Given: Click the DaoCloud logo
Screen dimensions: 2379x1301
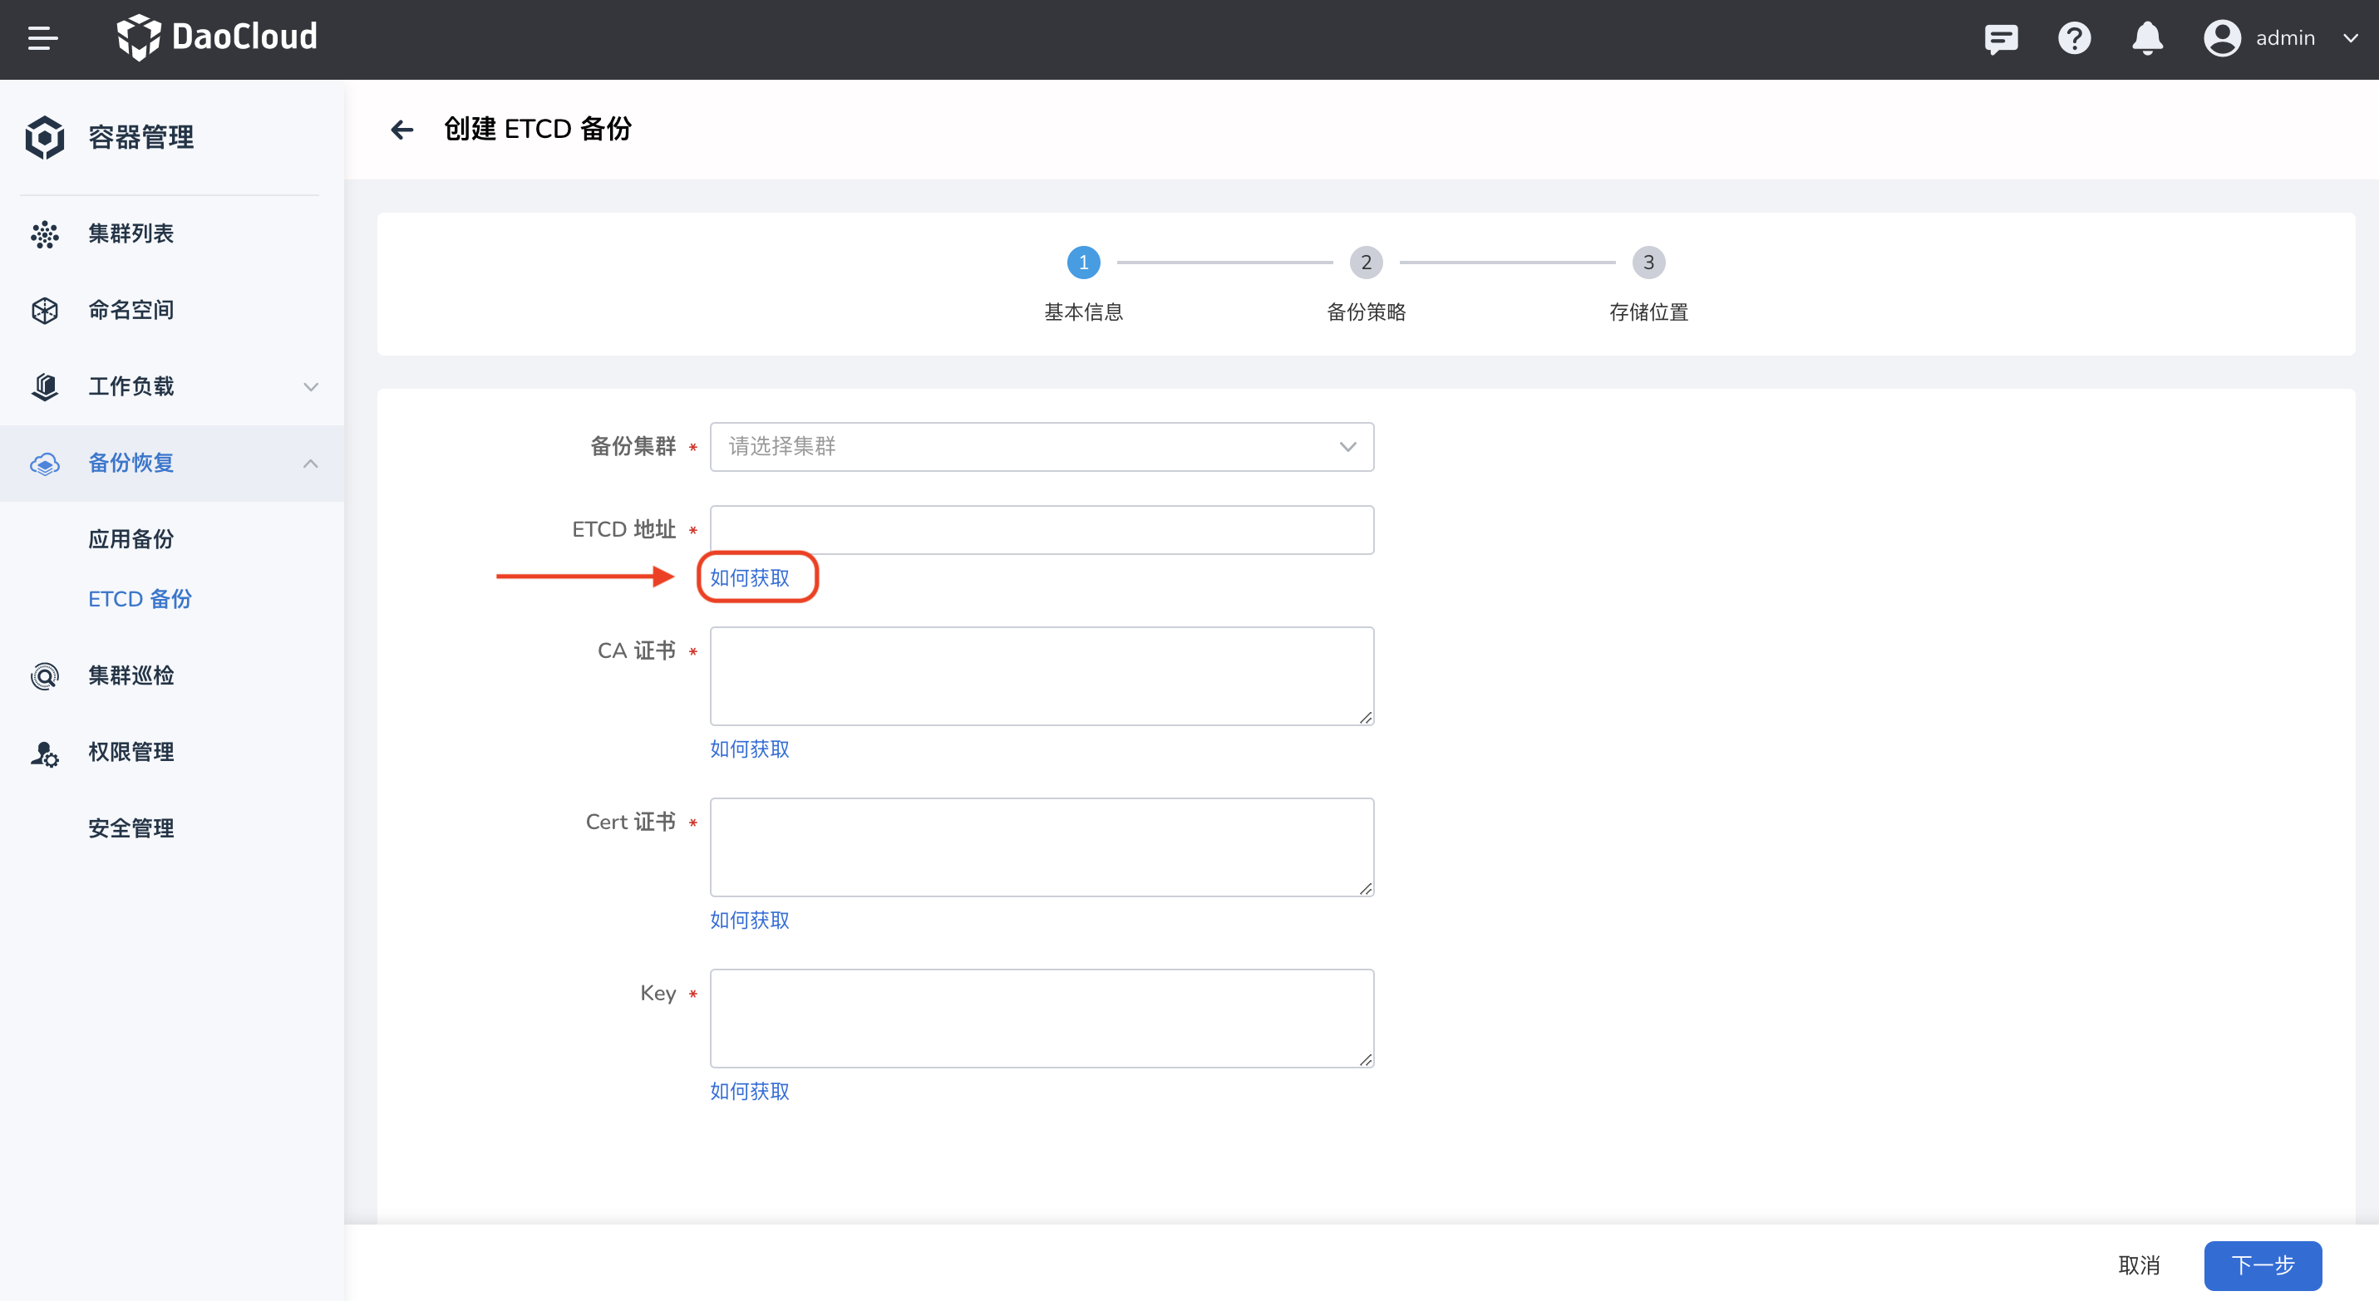Looking at the screenshot, I should coord(217,37).
